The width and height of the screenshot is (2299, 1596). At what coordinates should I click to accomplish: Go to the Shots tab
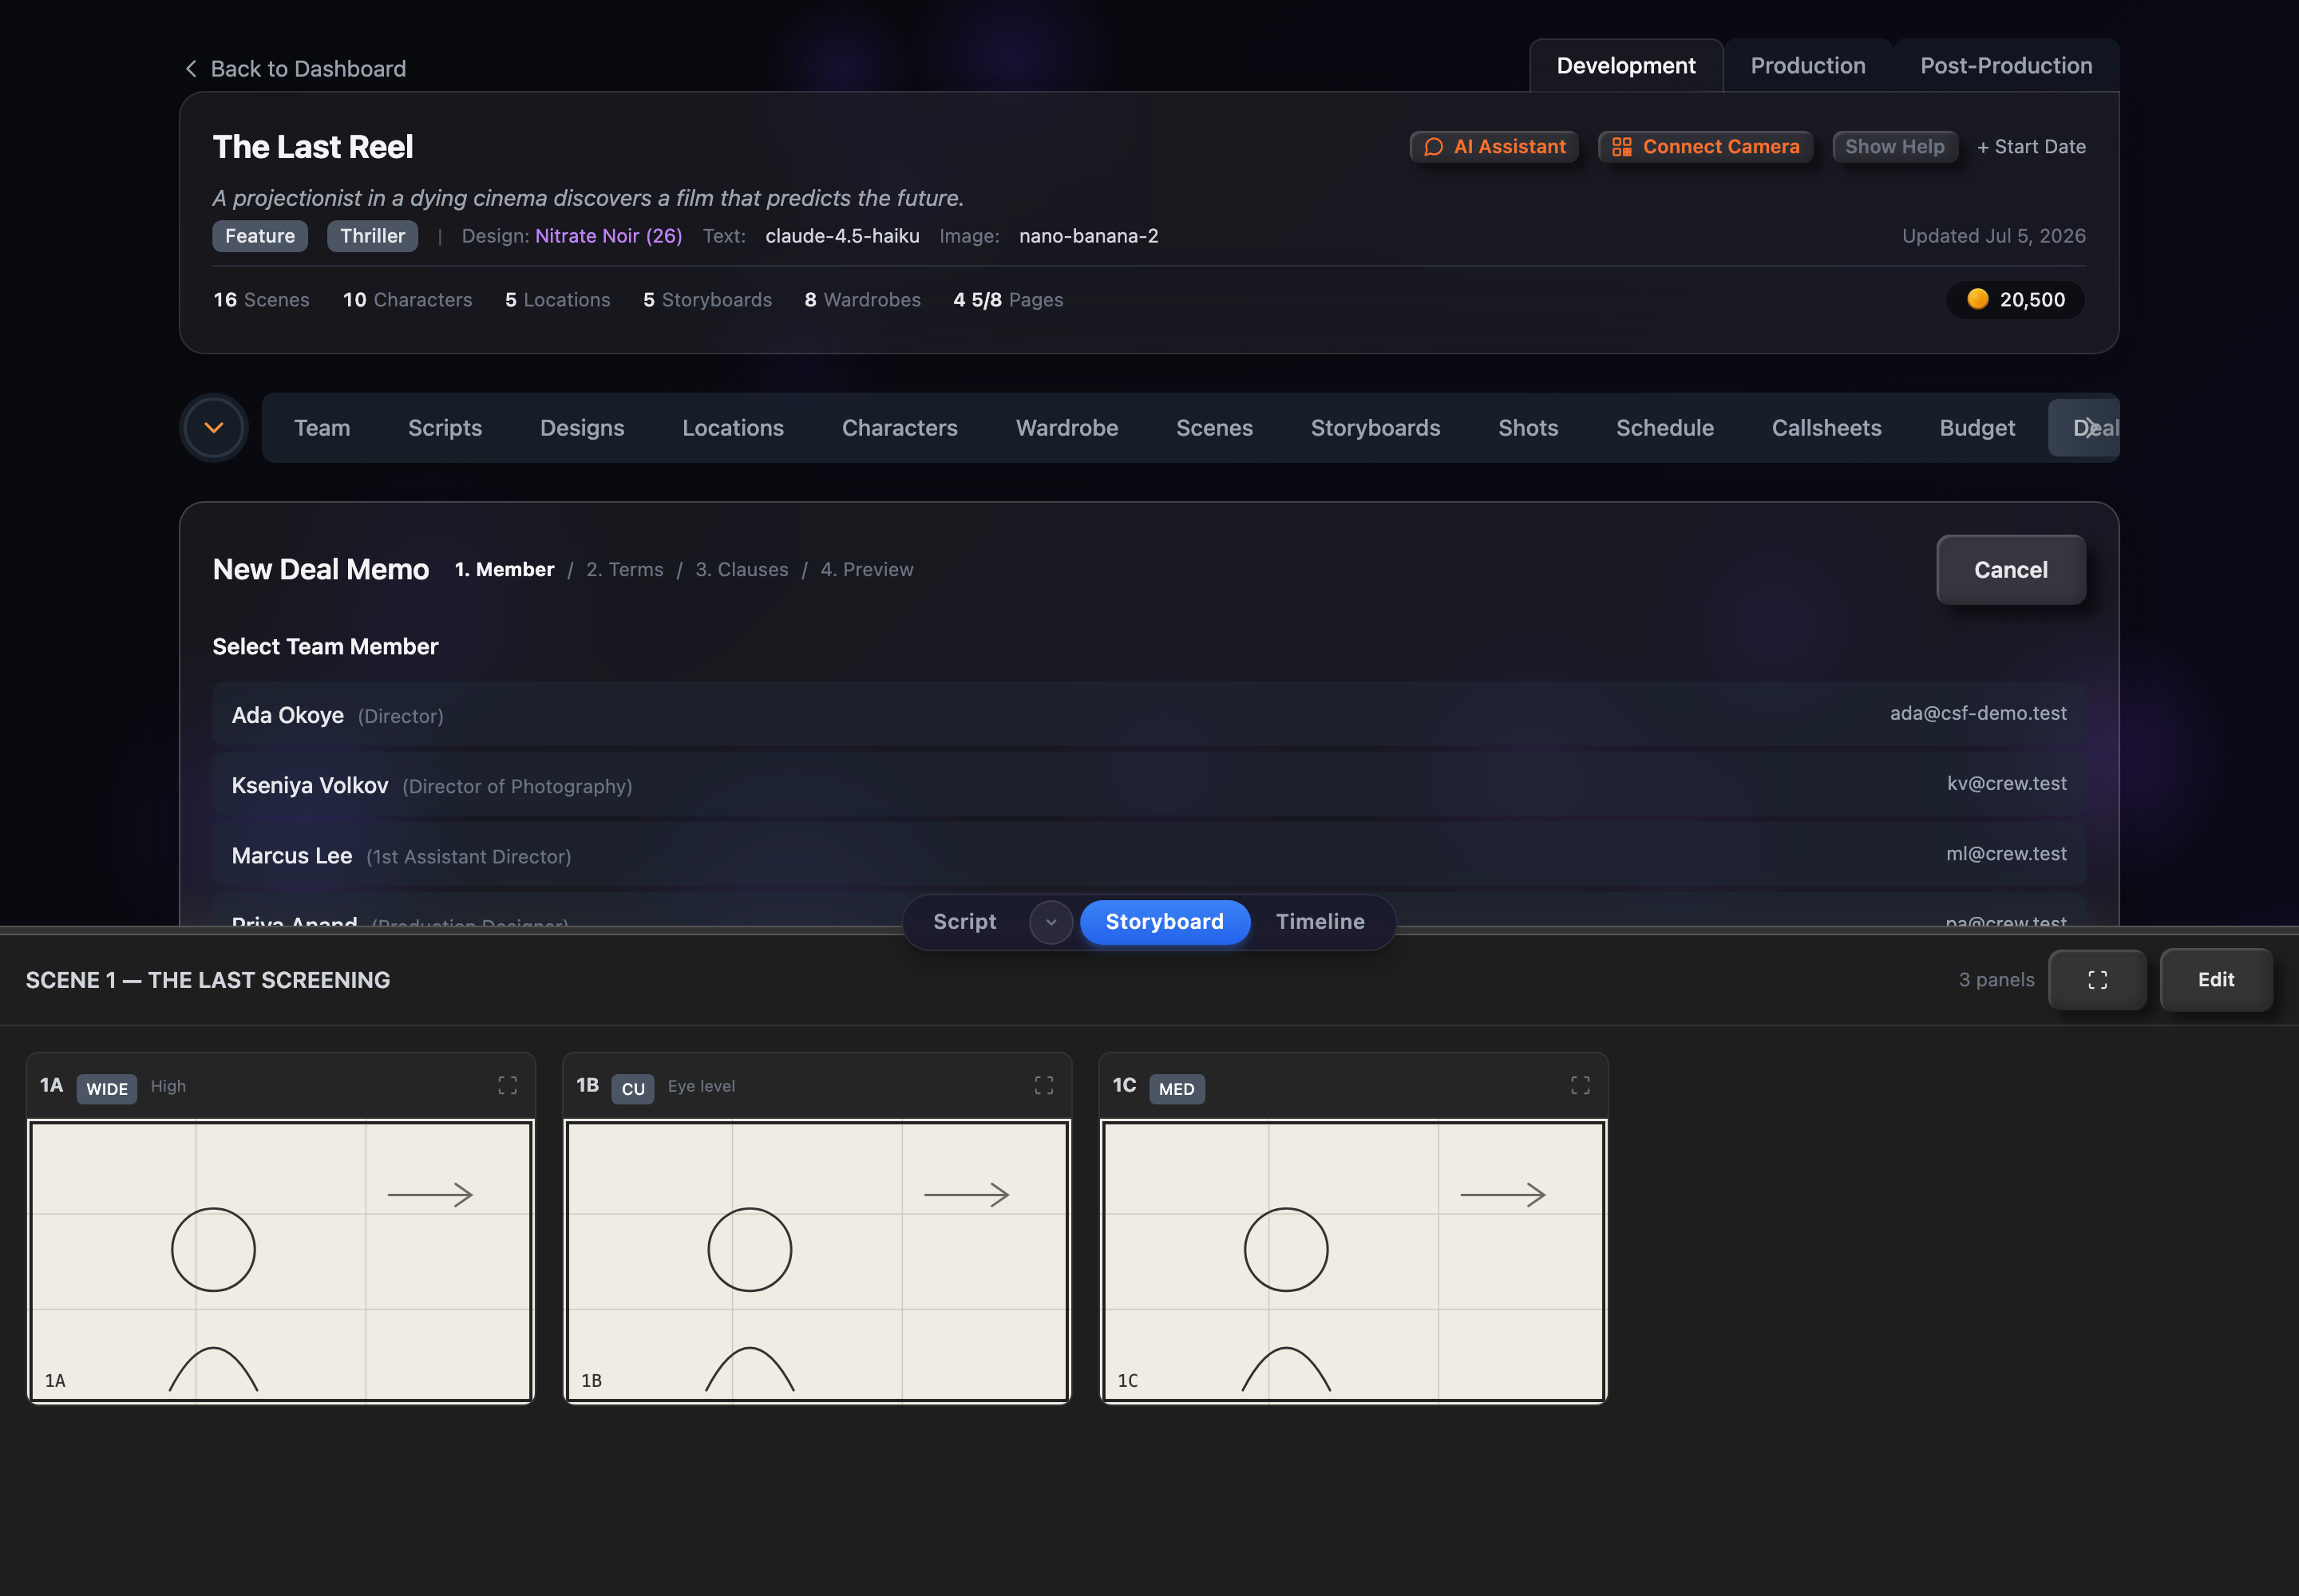(1528, 428)
